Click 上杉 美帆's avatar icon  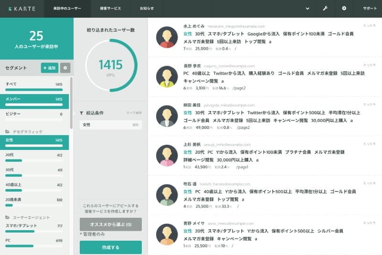[167, 155]
